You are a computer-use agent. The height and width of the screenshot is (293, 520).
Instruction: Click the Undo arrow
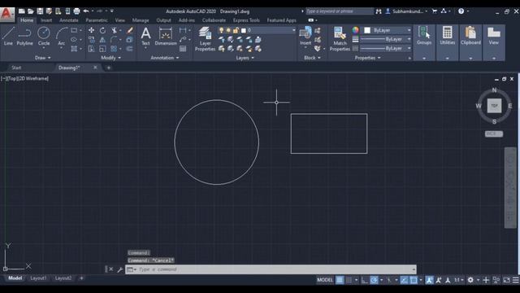[x=86, y=11]
